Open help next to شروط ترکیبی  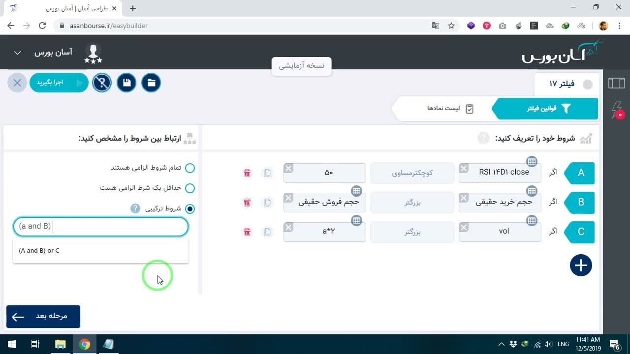[x=135, y=208]
